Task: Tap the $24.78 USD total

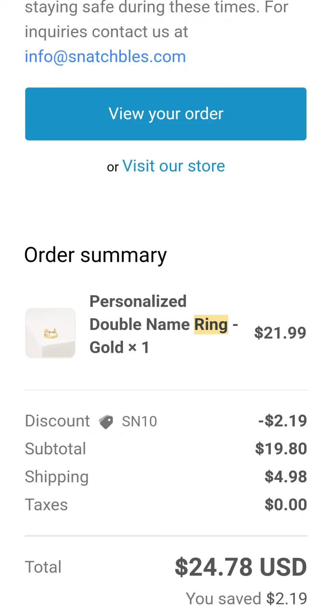Action: (241, 567)
